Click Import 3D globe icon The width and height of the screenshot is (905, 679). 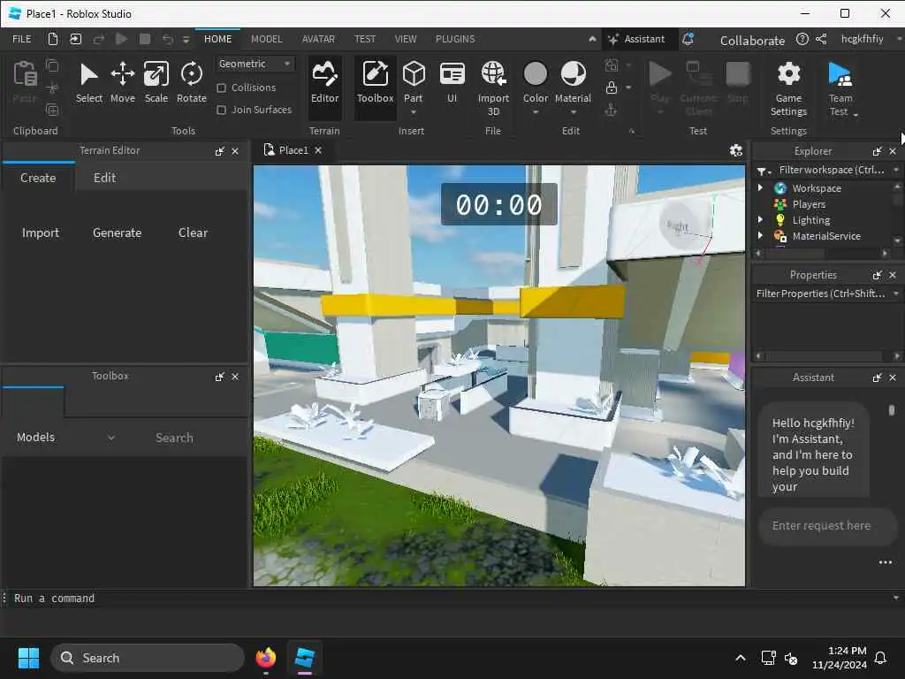pyautogui.click(x=493, y=73)
